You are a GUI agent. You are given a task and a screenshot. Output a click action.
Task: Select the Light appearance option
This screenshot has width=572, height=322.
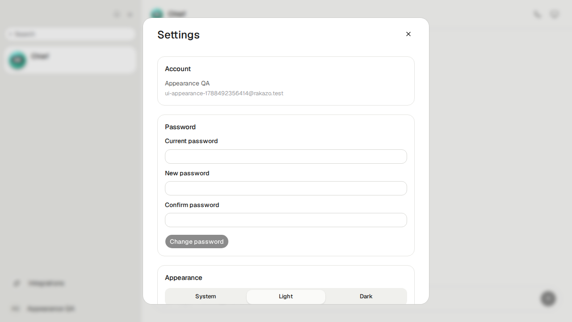pyautogui.click(x=286, y=297)
